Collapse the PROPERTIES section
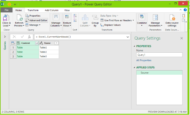Image resolution: width=190 pixels, height=115 pixels. pyautogui.click(x=134, y=46)
